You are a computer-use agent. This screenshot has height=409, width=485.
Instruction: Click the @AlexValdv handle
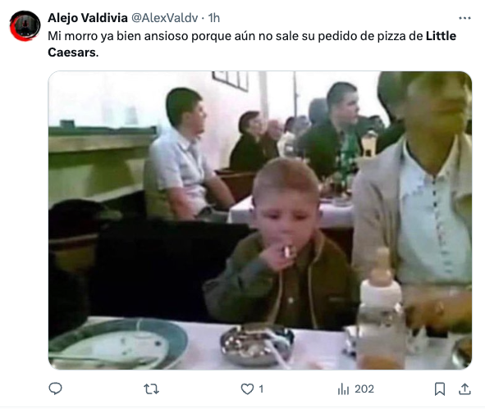(x=165, y=18)
